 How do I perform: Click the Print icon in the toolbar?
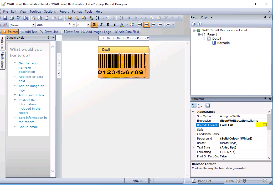click(x=12, y=18)
